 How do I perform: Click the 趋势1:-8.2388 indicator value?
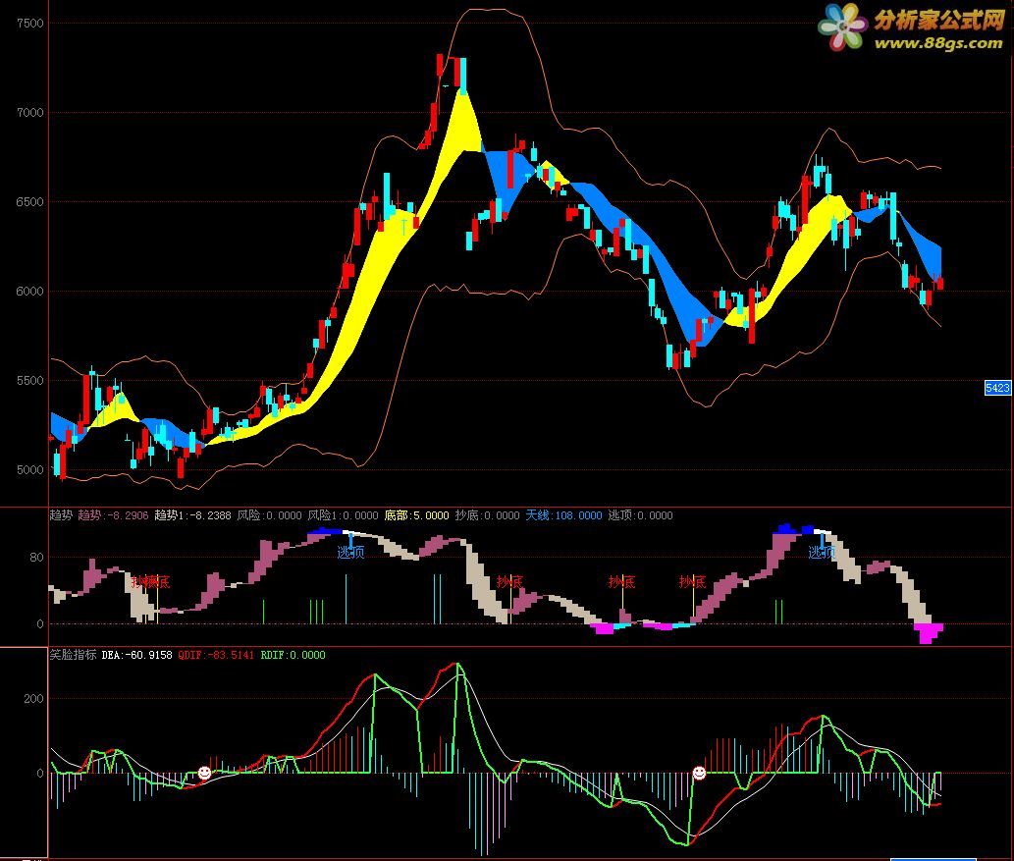(192, 515)
